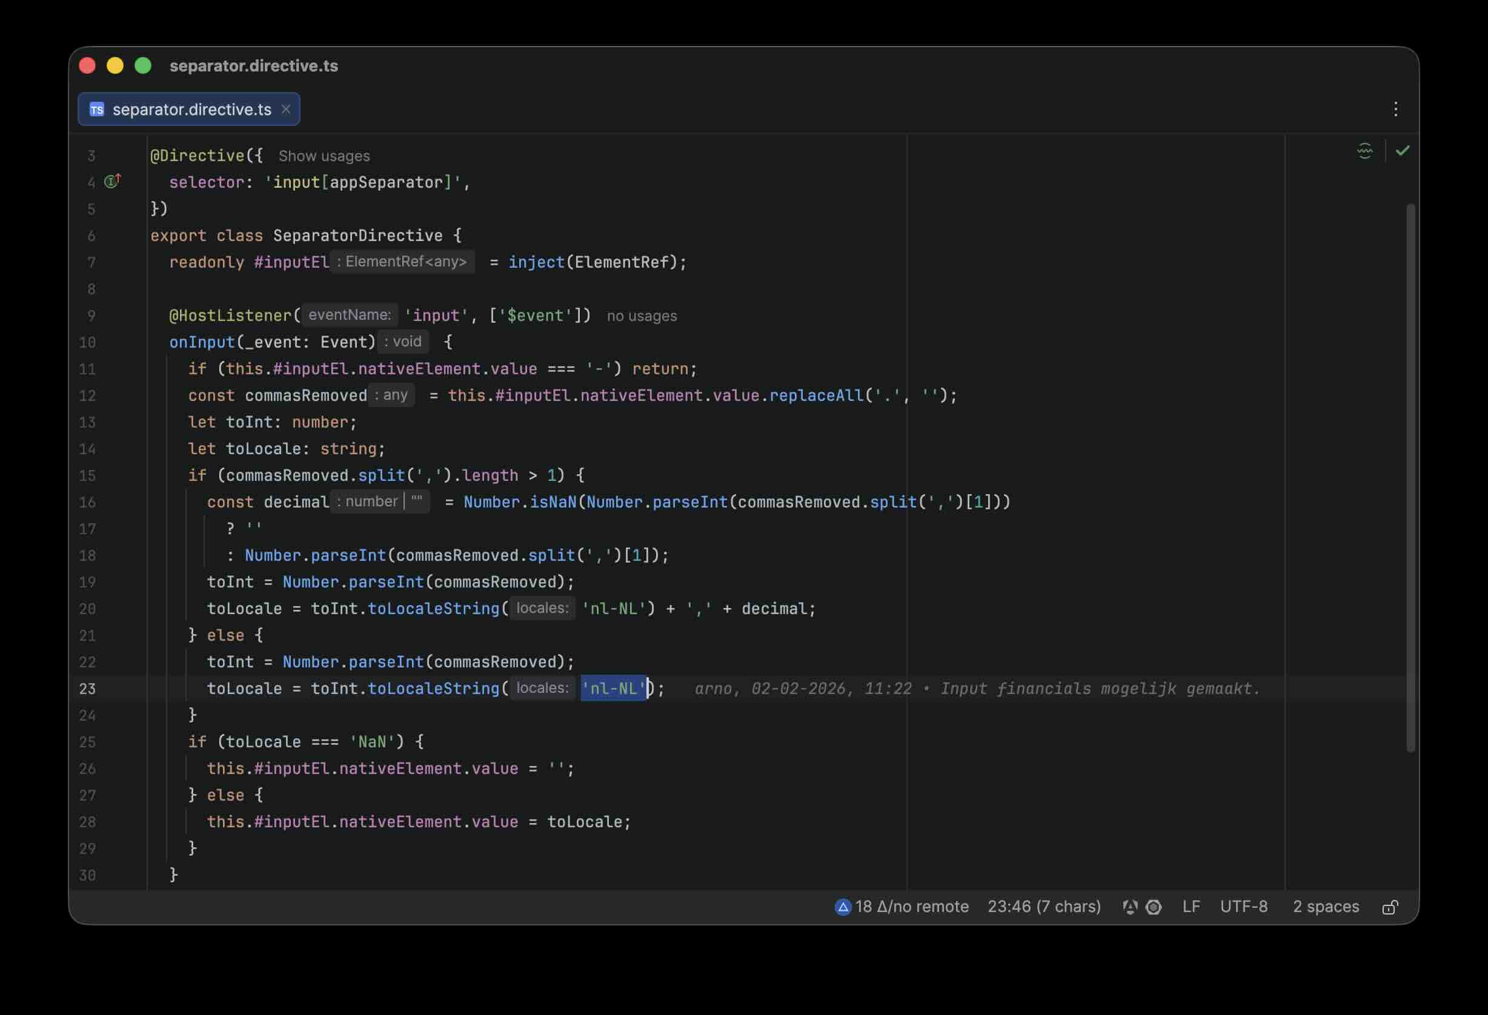This screenshot has height=1015, width=1488.
Task: Click the isNaN call on line 16
Action: [553, 503]
